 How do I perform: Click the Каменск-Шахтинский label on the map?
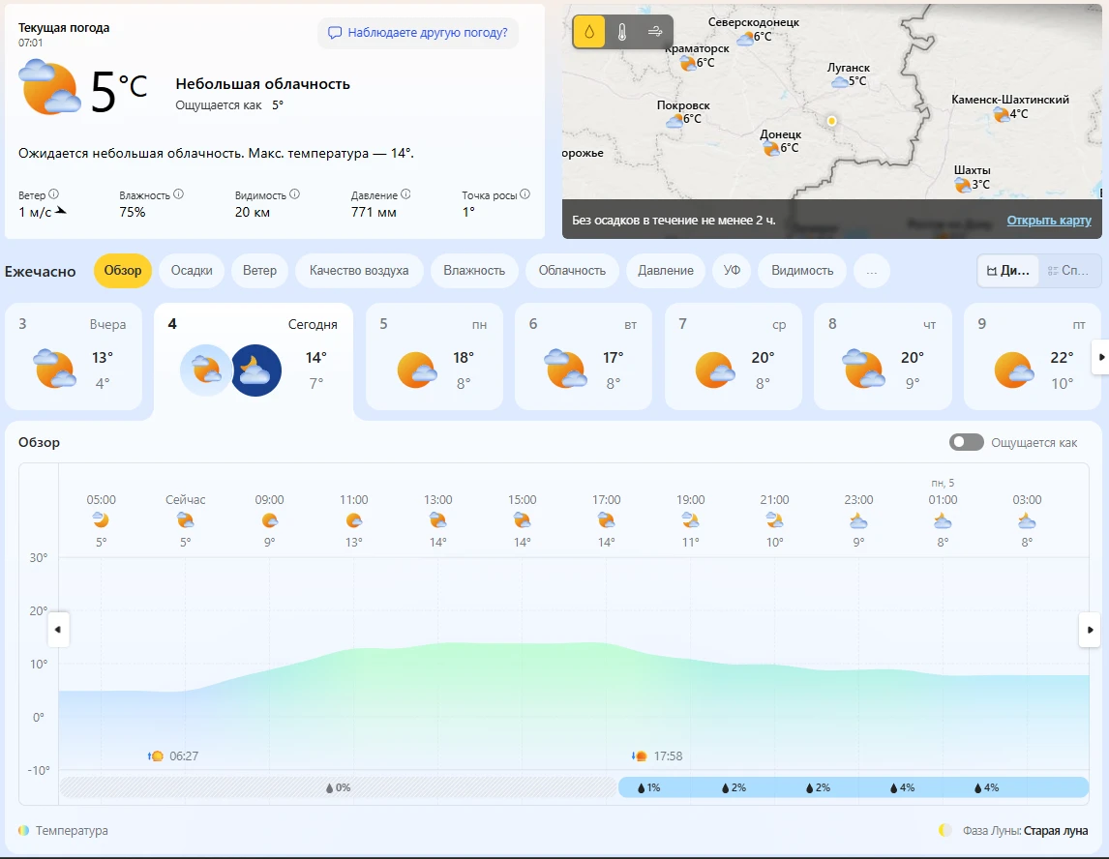pyautogui.click(x=1010, y=100)
